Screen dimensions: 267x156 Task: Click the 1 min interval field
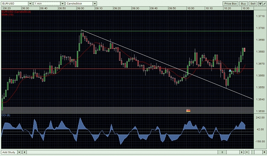47,3
